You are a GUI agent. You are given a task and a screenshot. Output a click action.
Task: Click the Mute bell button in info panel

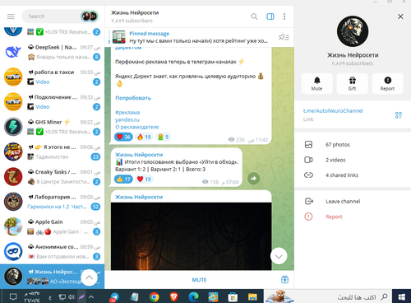coord(316,83)
